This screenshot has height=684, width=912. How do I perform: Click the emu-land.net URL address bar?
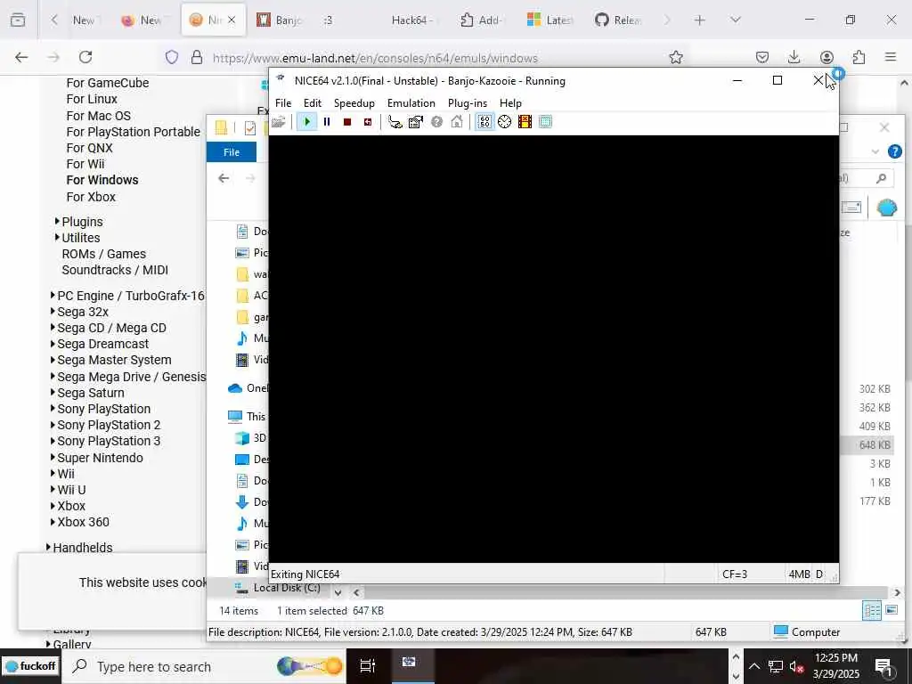tap(375, 58)
